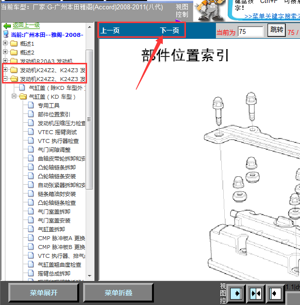Go back via 返回上一级 link
The height and width of the screenshot is (305, 300).
point(26,25)
